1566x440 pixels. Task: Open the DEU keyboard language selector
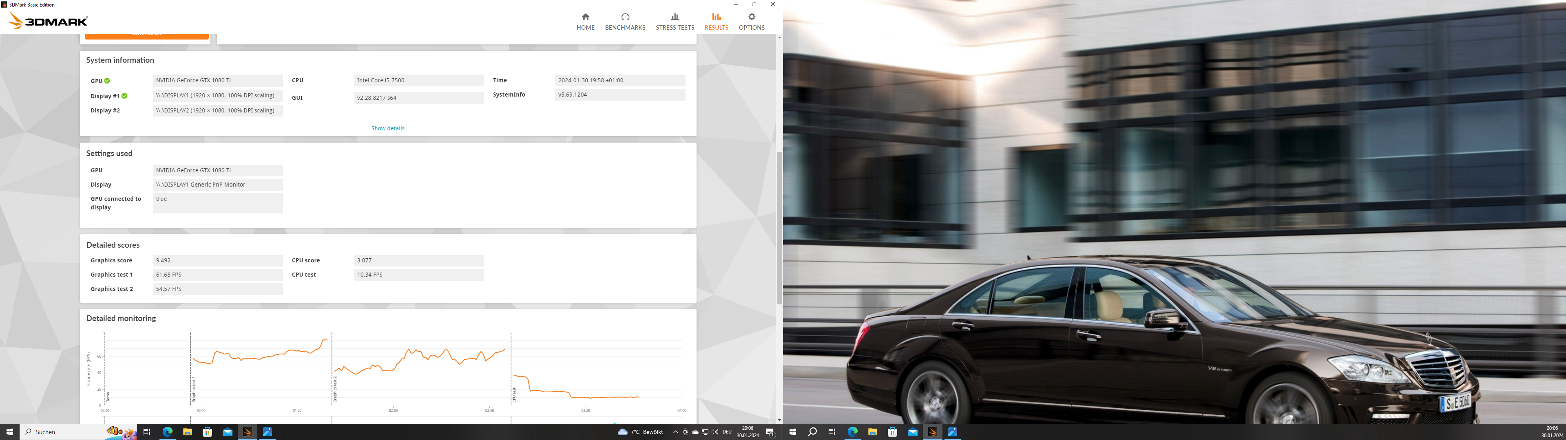727,432
